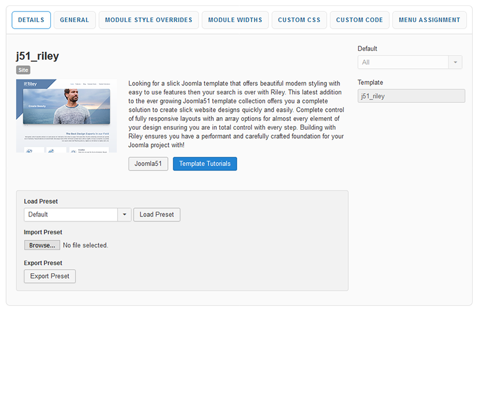The image size is (478, 403).
Task: Click the Joomla51 button
Action: [148, 164]
